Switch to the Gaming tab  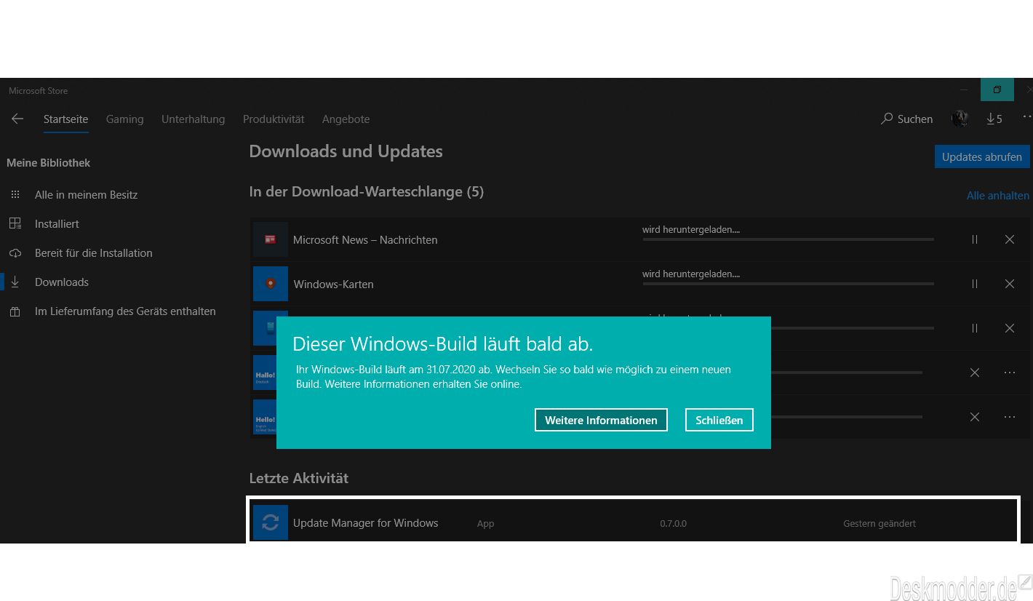click(x=124, y=119)
